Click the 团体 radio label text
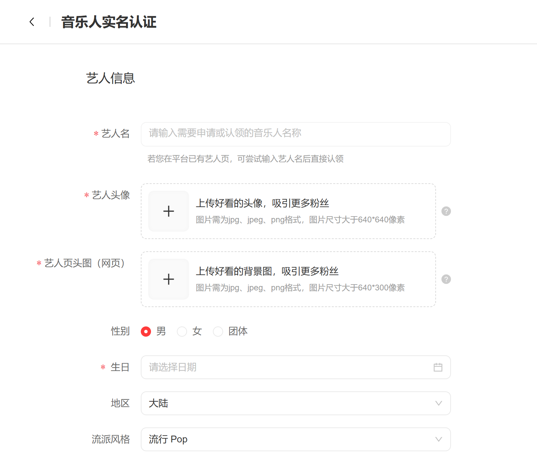537x456 pixels. (x=238, y=331)
